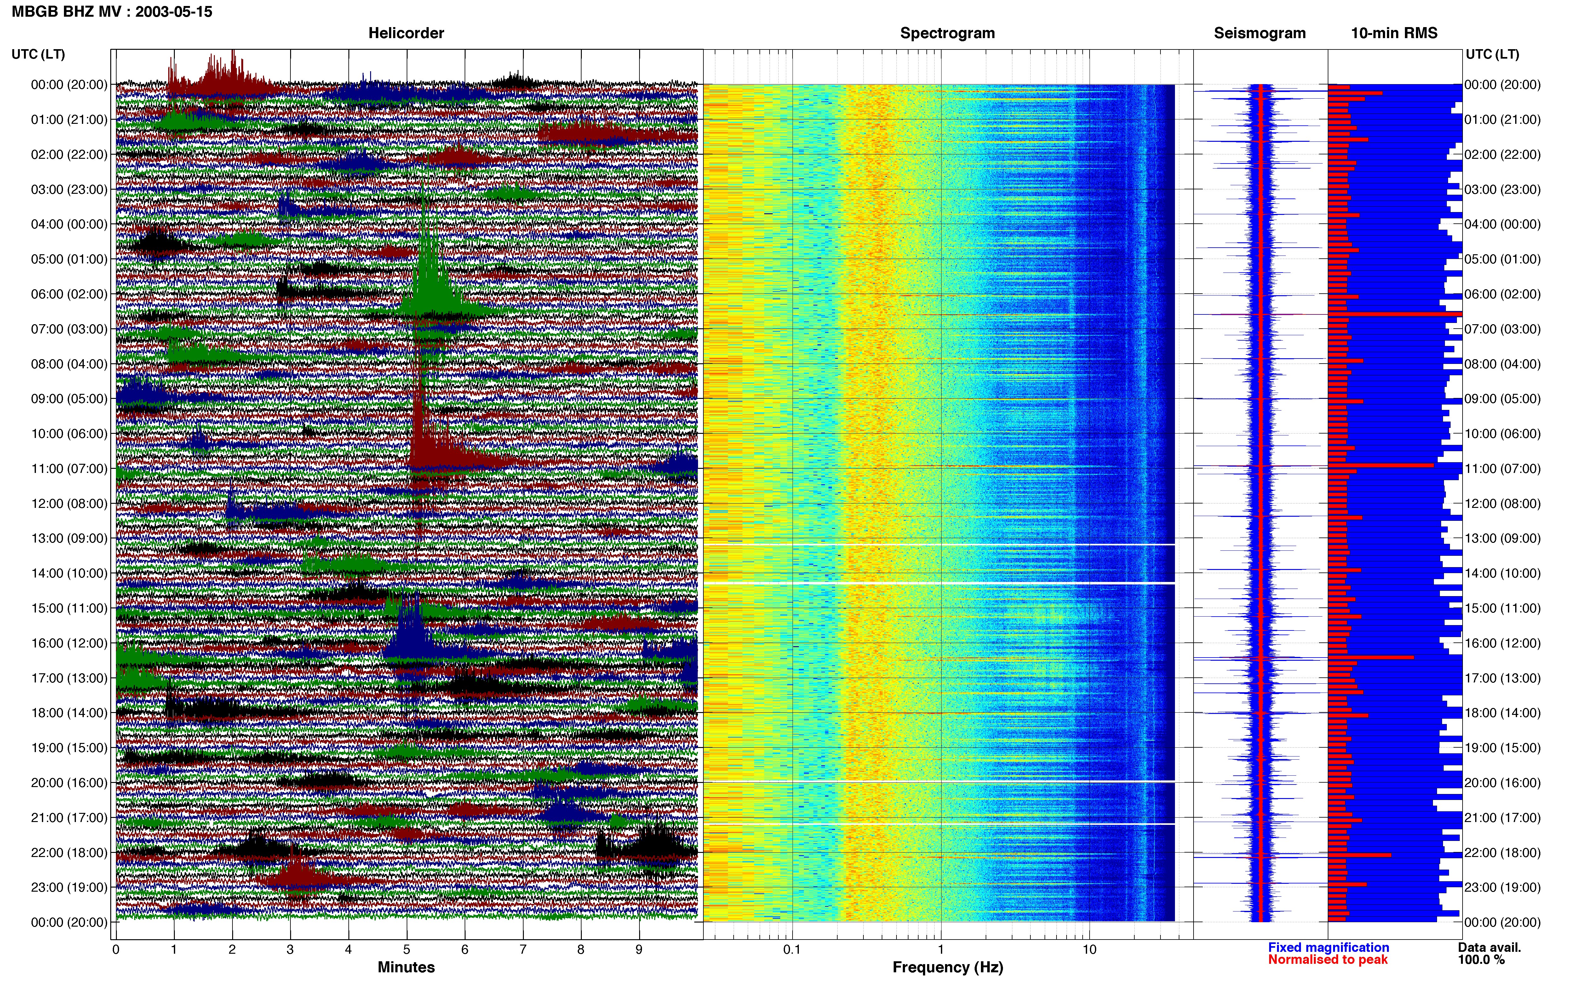Click the 'Seismogram' panel heading

(x=1259, y=33)
